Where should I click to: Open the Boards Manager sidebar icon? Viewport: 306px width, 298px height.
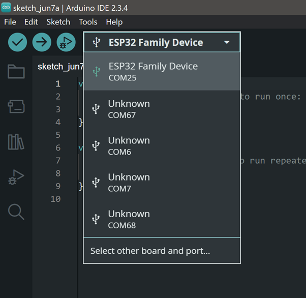(x=16, y=106)
